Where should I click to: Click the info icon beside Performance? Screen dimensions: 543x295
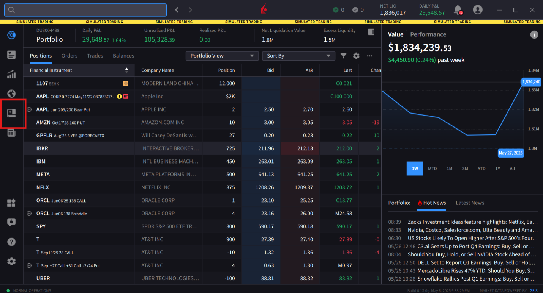pyautogui.click(x=534, y=35)
